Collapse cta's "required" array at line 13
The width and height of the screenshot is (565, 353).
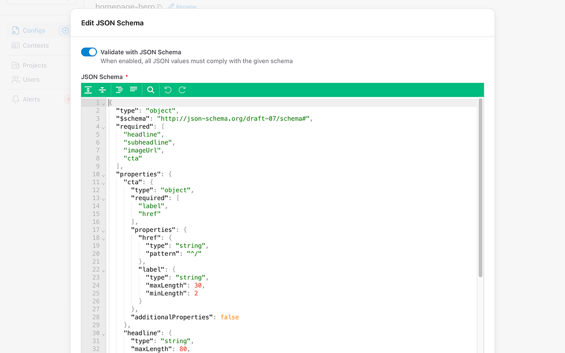[x=104, y=198]
